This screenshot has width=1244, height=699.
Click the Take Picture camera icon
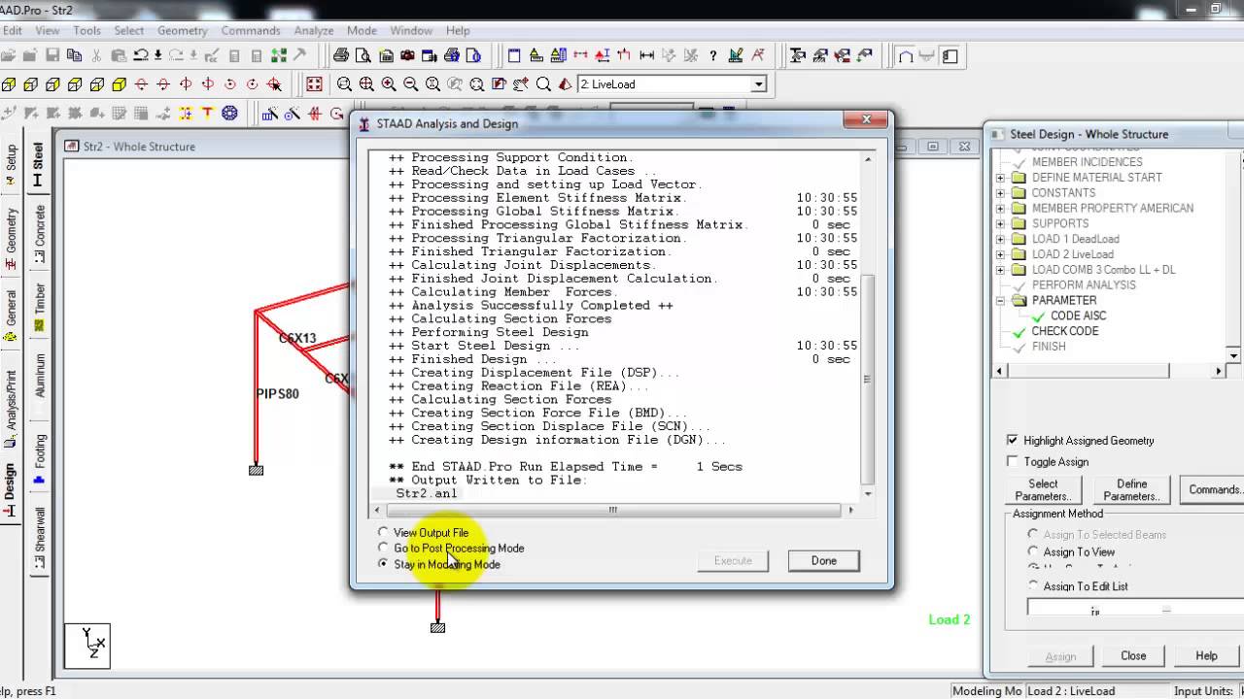[408, 55]
